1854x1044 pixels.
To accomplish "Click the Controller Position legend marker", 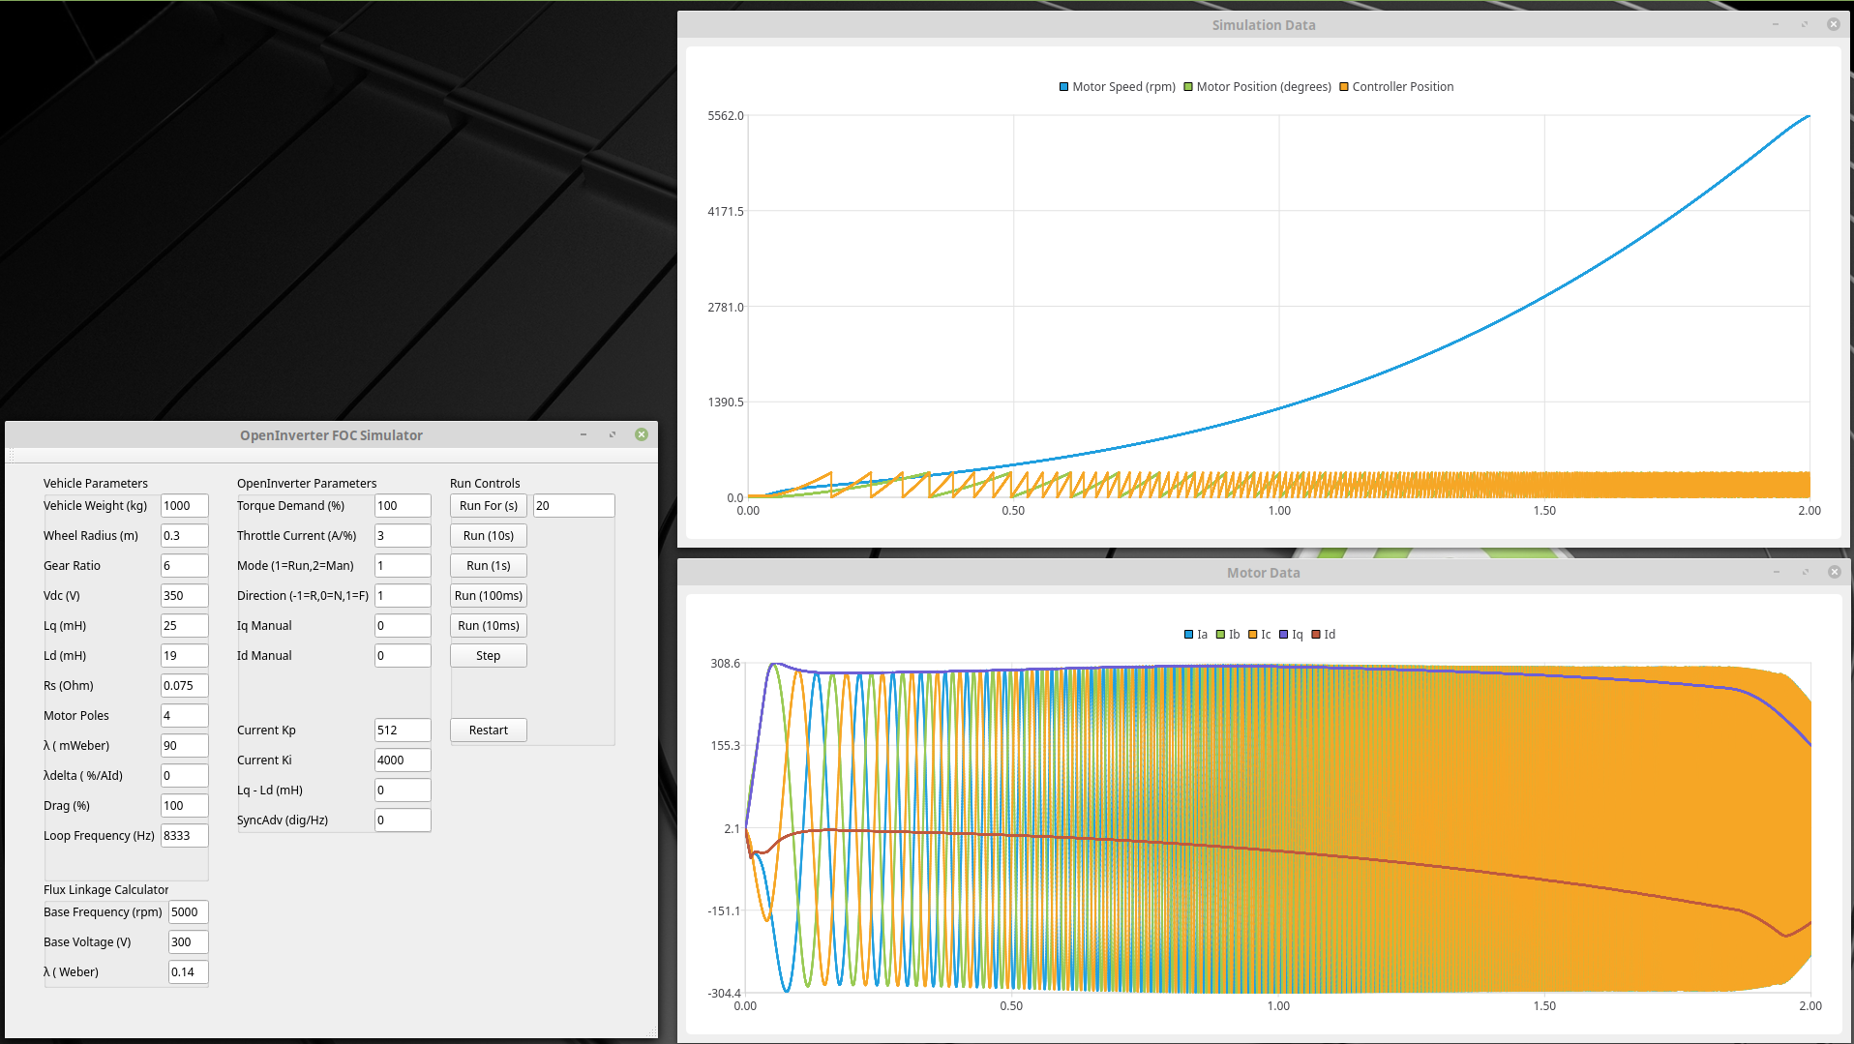I will (x=1343, y=87).
